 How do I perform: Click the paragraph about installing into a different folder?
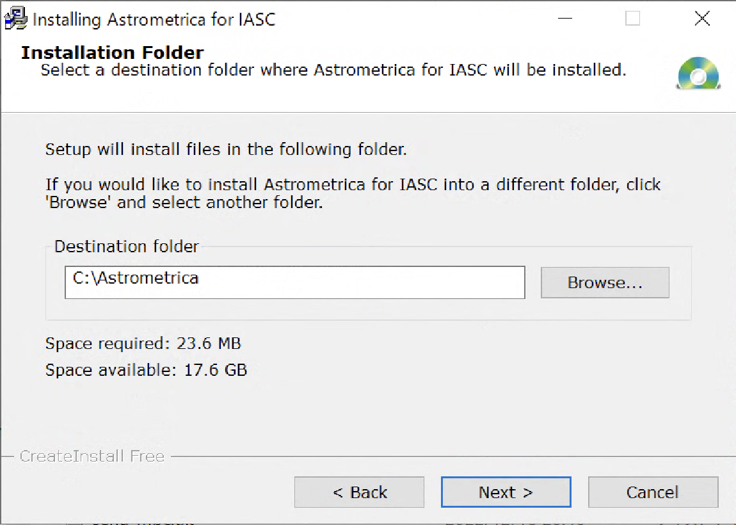353,193
